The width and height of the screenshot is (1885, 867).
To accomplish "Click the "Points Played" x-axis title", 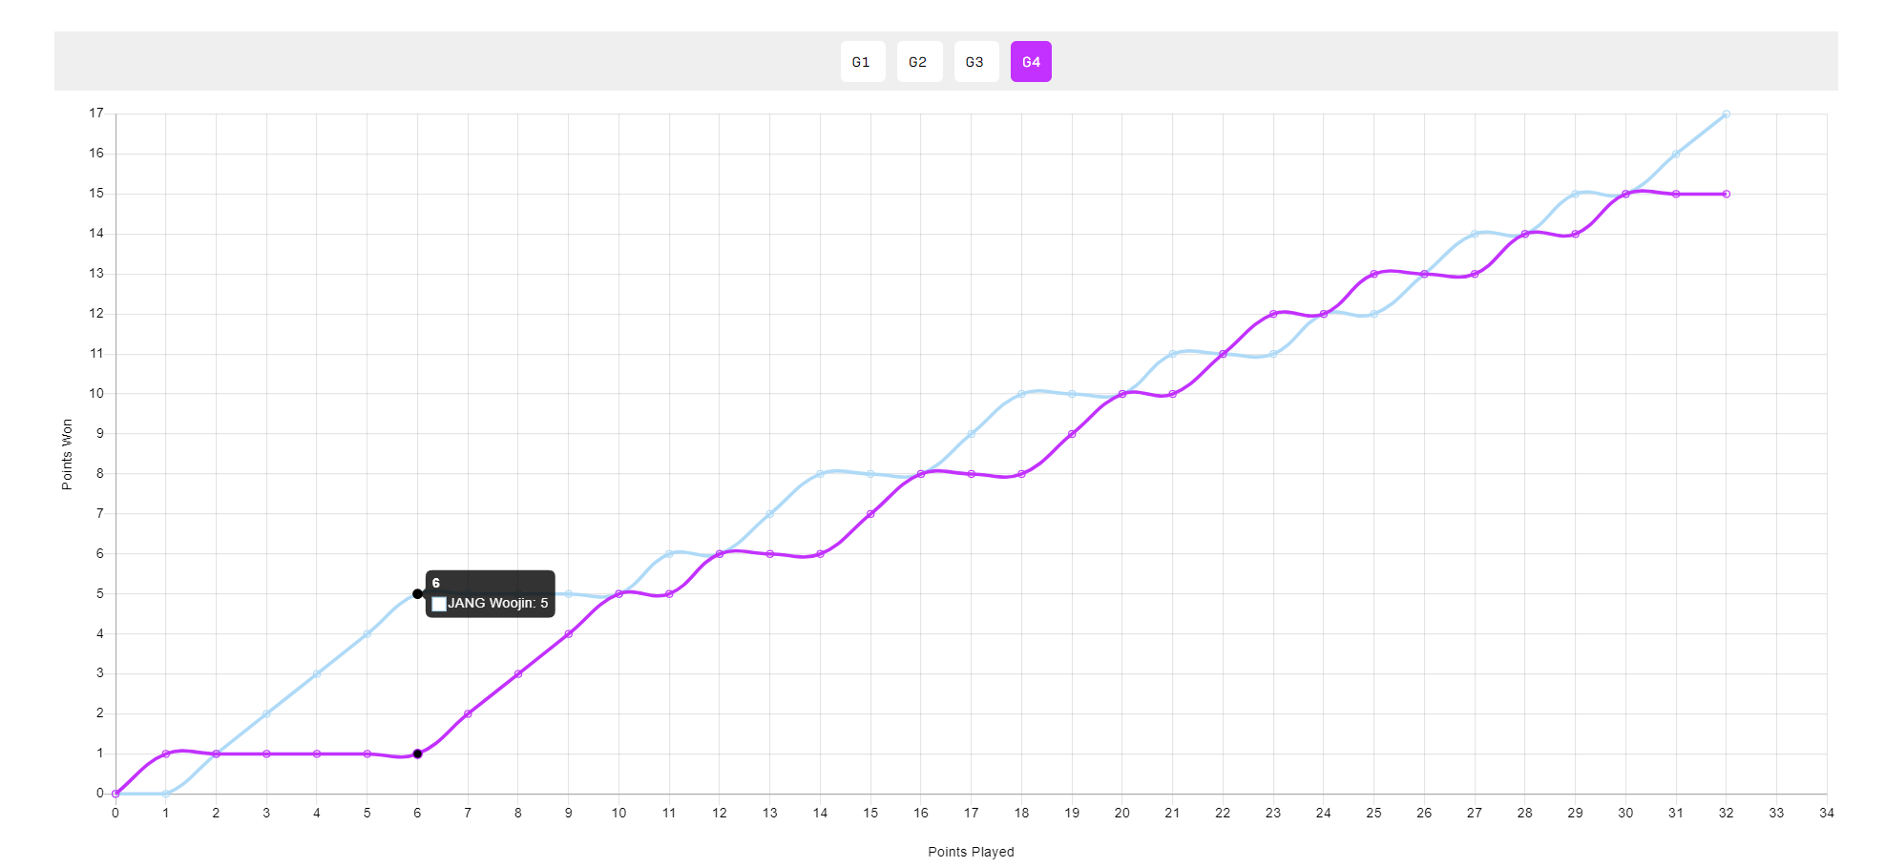I will (x=971, y=852).
